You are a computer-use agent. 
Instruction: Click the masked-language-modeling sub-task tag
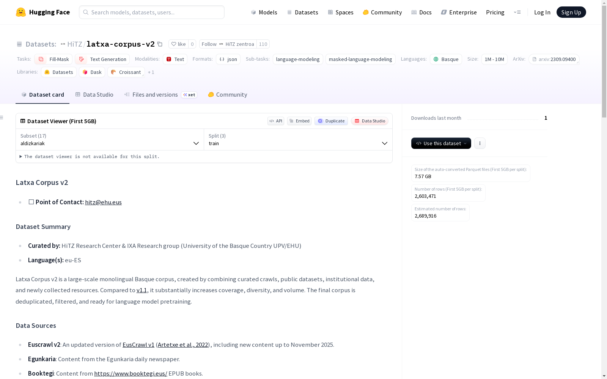pos(360,59)
